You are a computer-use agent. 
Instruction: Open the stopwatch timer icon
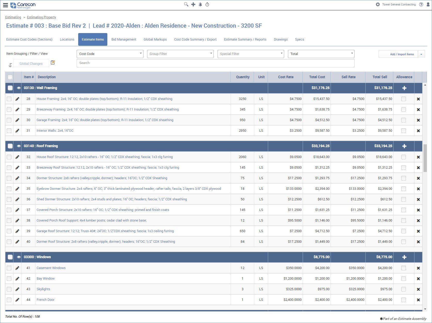click(x=207, y=4)
